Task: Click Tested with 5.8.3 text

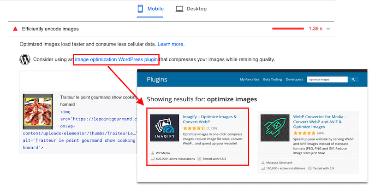Action: (x=214, y=159)
